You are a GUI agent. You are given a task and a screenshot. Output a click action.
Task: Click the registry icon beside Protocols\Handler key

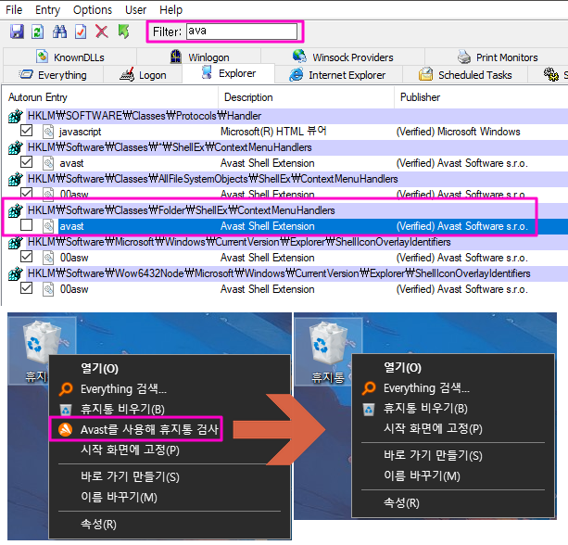15,116
